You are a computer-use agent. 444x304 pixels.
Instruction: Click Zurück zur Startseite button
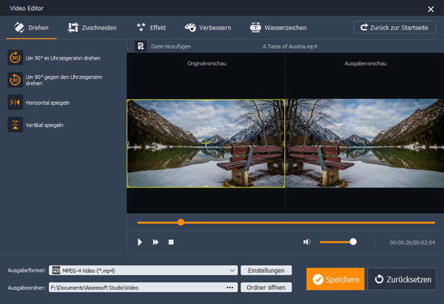(x=394, y=27)
